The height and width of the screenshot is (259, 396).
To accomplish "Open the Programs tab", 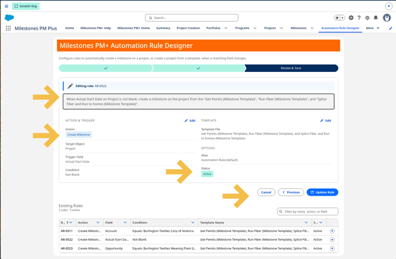I will pos(242,28).
